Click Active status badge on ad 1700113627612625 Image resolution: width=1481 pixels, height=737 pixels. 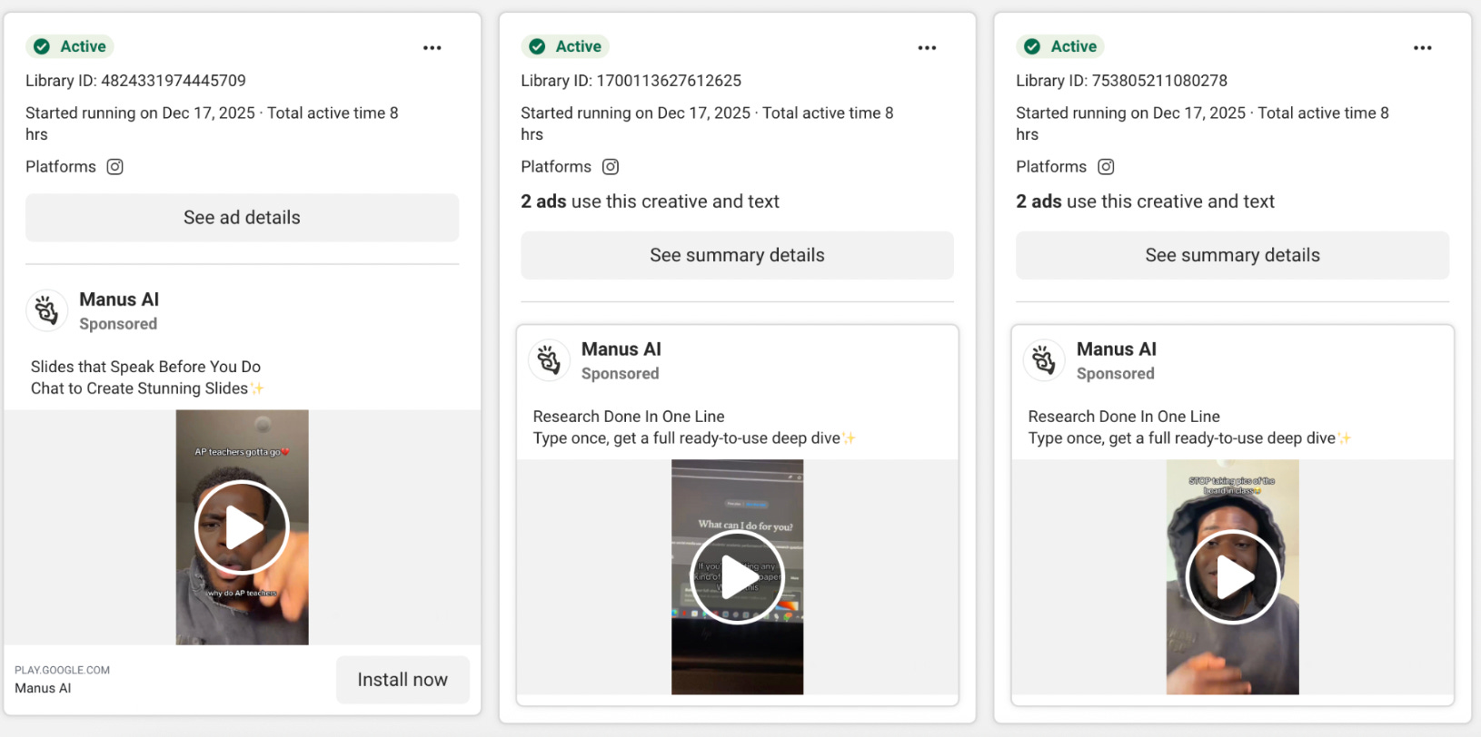pyautogui.click(x=565, y=46)
